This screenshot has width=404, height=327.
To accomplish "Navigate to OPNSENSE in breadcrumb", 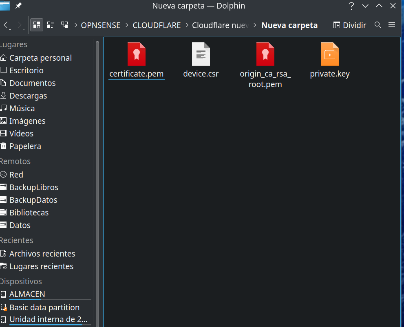I will [x=101, y=25].
